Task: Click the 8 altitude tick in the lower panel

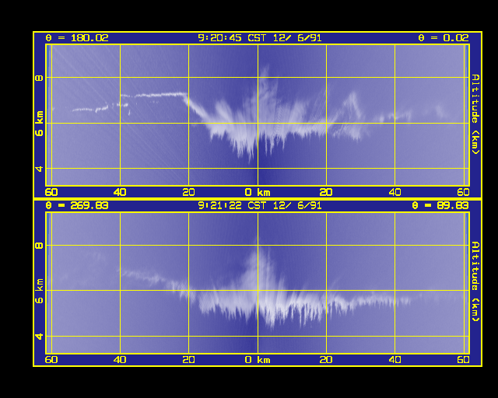Action: point(40,246)
